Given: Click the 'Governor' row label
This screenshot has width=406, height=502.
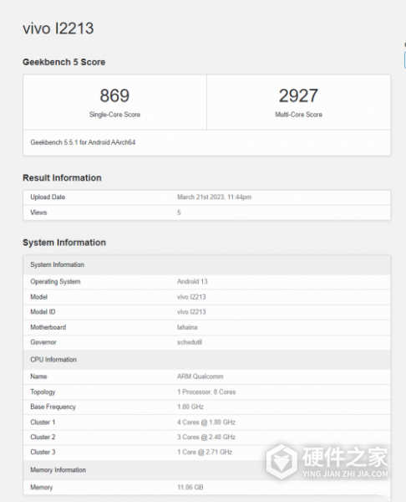Looking at the screenshot, I should pyautogui.click(x=43, y=342).
